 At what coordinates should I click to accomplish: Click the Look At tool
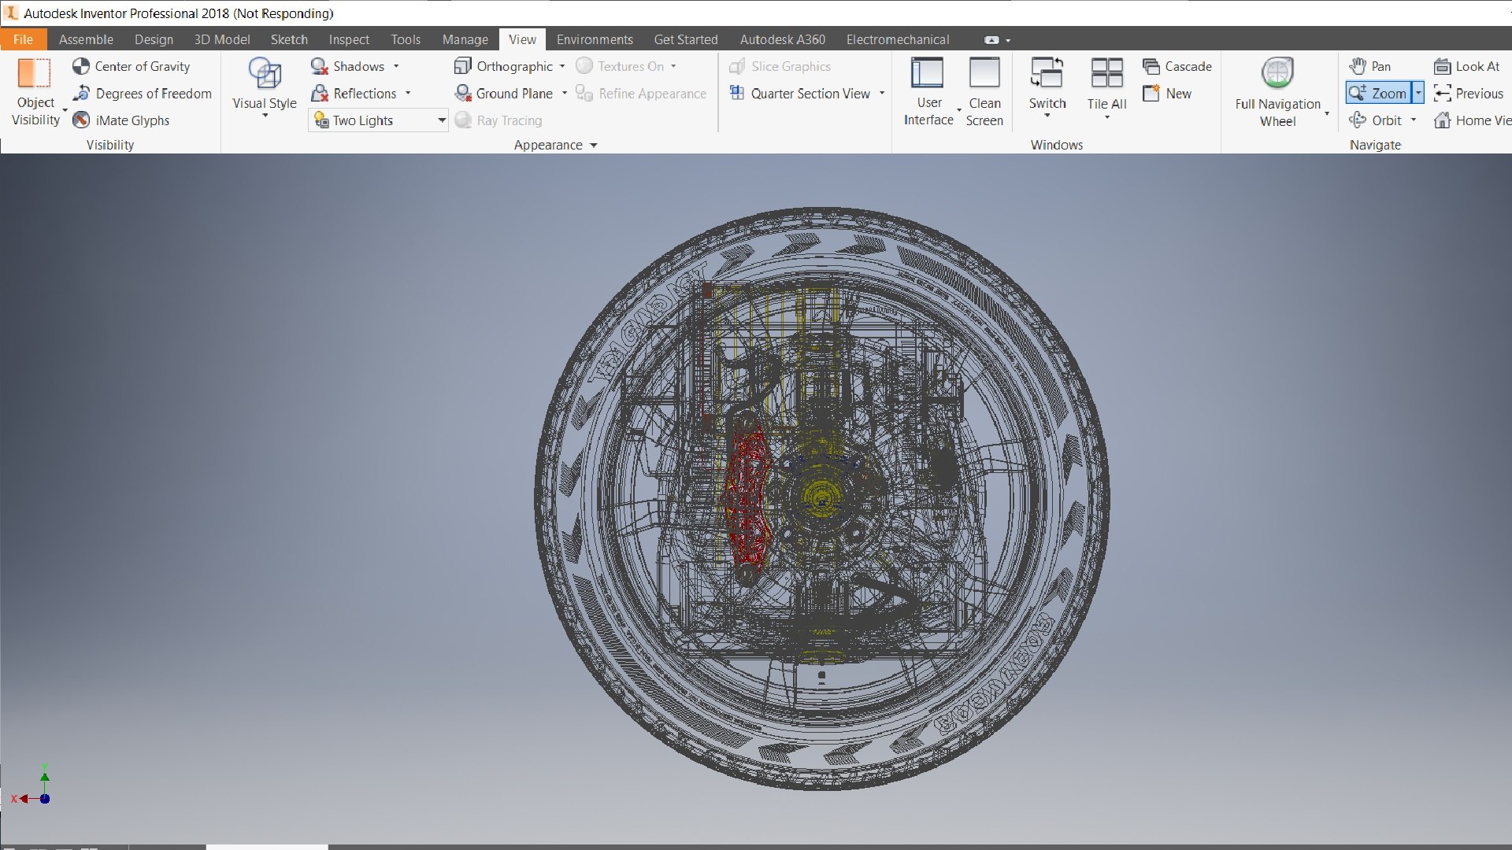point(1467,66)
